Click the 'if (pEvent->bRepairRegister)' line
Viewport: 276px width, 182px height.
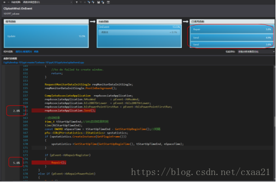(68, 155)
